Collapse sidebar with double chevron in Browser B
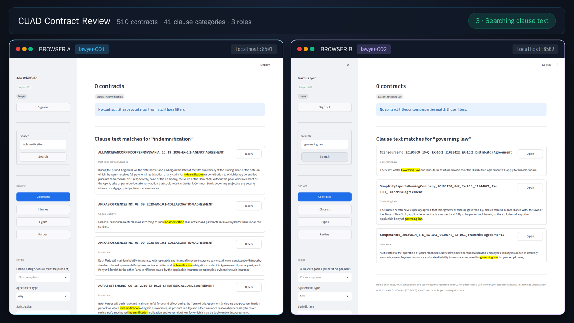 348,65
